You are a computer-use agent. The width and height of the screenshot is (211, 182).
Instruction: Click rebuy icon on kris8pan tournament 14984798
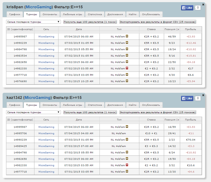(x=127, y=49)
